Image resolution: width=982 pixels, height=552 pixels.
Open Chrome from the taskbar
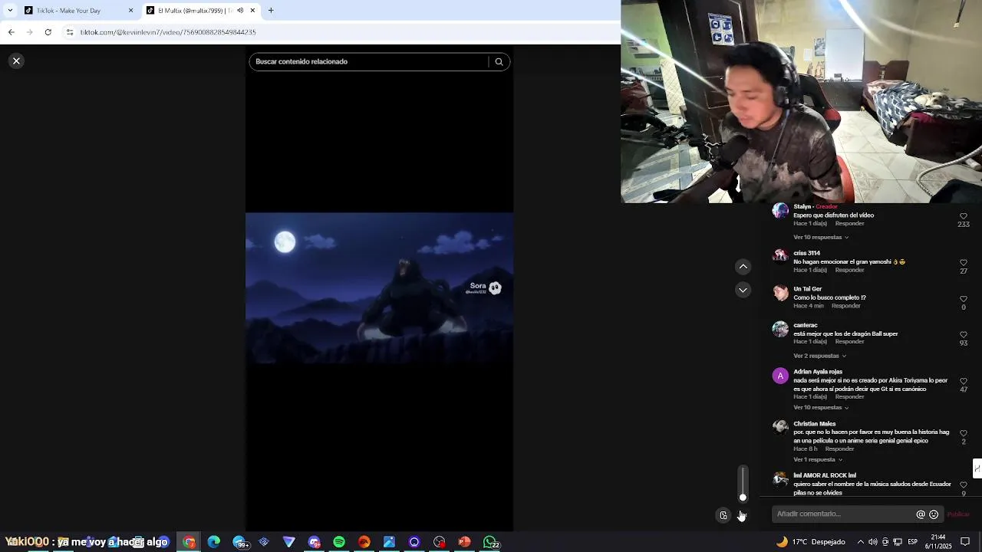click(x=189, y=542)
